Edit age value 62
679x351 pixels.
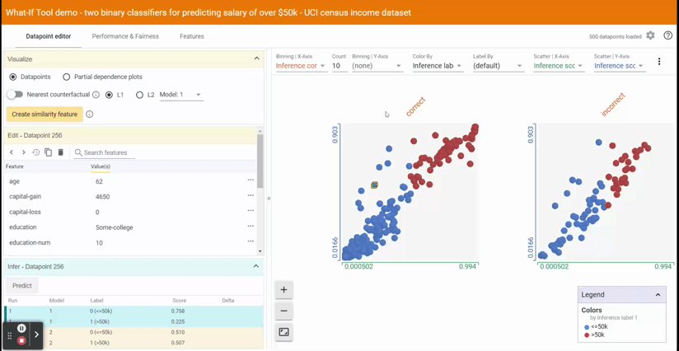tap(99, 181)
